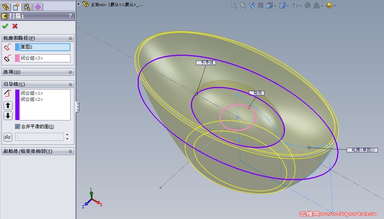The width and height of the screenshot is (384, 219).
Task: Click the 轮廓(草图2) callout label
Action: (362, 150)
